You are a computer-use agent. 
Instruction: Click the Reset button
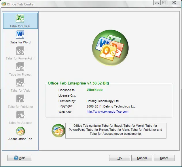tap(164, 158)
